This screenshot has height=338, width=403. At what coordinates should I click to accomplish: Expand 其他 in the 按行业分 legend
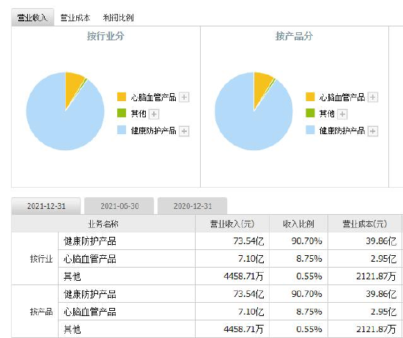point(154,114)
